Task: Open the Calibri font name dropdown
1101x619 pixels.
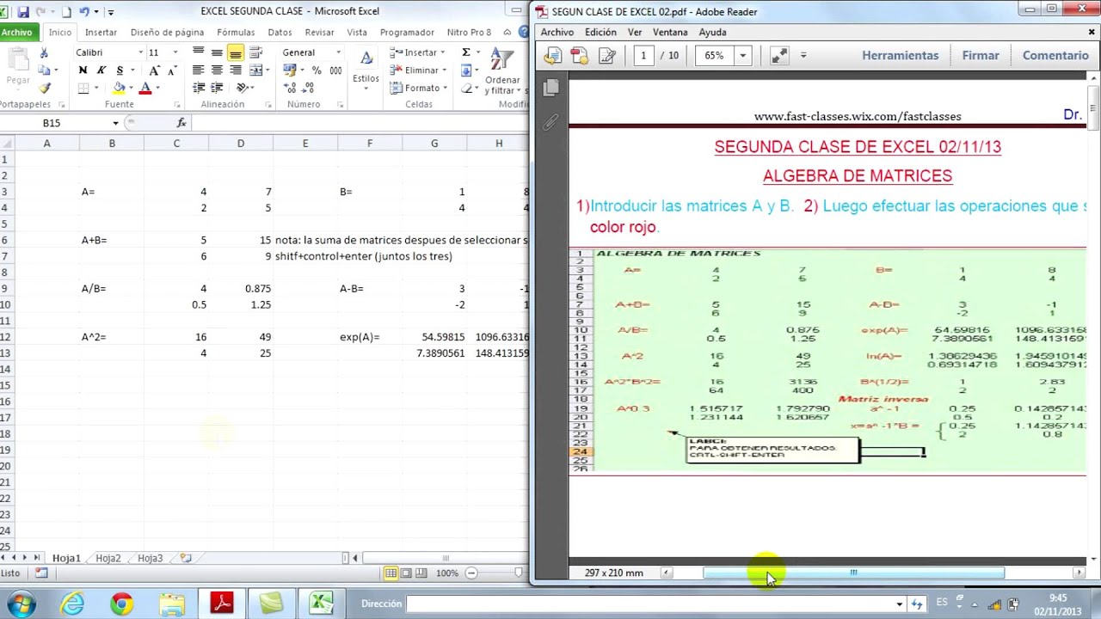Action: click(x=140, y=52)
